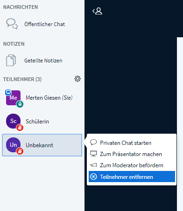Open Öffentlicher Chat text link
Screen dimensions: 183x211
point(44,24)
